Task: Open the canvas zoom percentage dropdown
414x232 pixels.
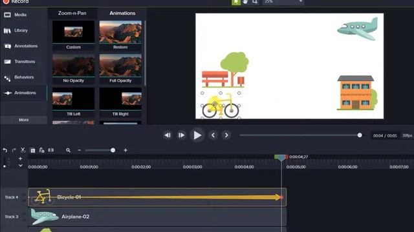Action: (283, 2)
